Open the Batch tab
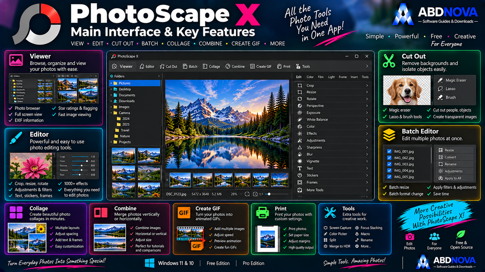The width and height of the screenshot is (485, 272). point(190,66)
